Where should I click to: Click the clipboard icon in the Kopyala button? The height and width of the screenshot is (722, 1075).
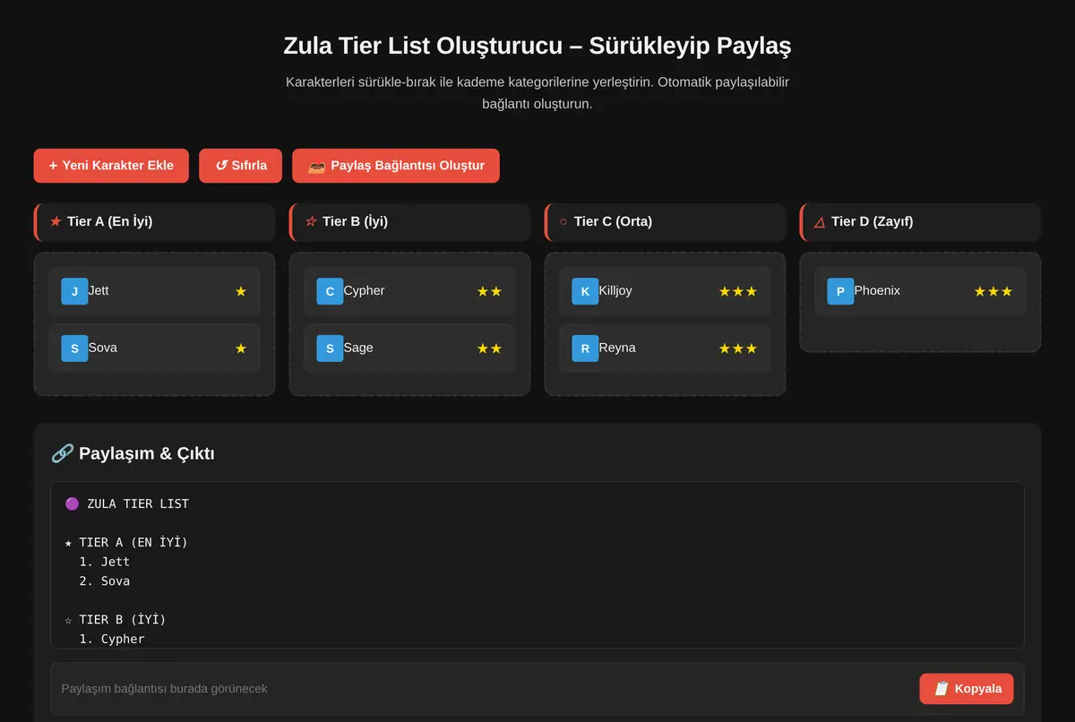pyautogui.click(x=942, y=689)
